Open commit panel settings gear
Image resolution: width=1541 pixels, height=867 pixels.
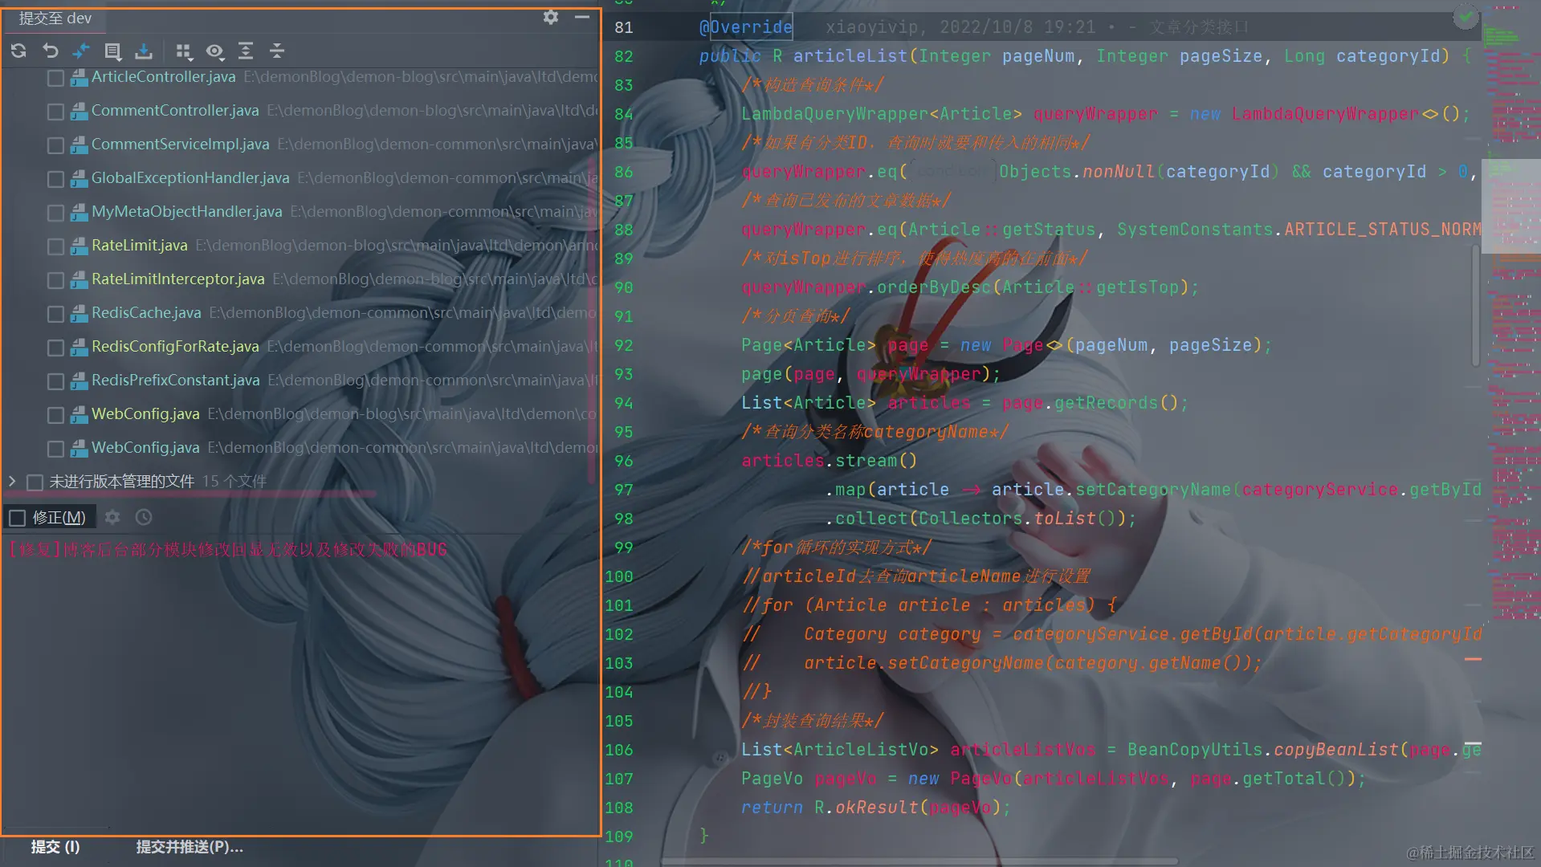[x=551, y=17]
